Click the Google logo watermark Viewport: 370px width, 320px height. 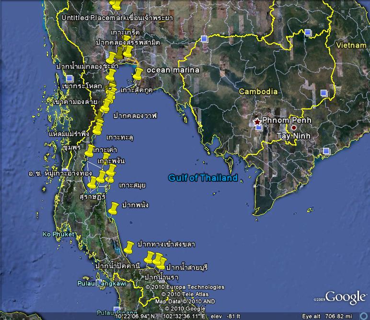pyautogui.click(x=346, y=297)
